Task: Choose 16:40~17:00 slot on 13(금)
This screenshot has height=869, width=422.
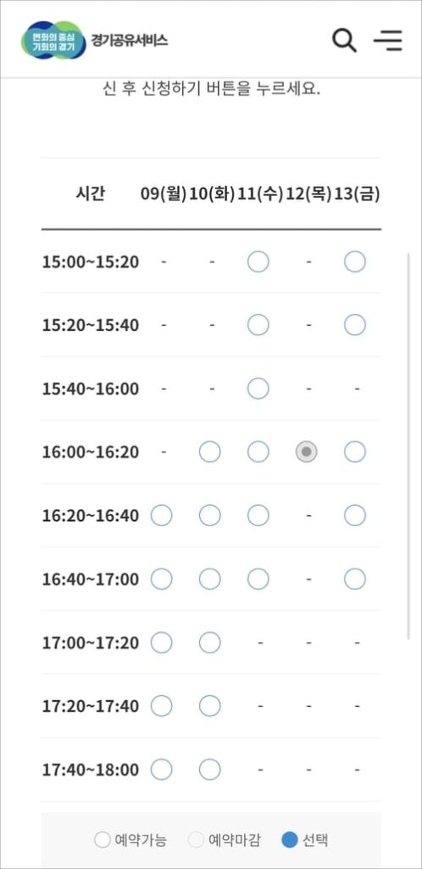Action: tap(354, 580)
